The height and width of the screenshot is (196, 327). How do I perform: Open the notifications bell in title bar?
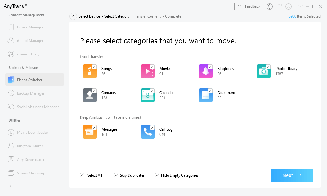click(270, 6)
